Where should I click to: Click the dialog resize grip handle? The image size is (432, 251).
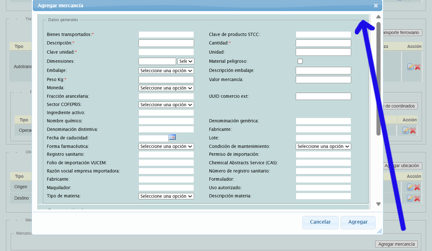tap(379, 231)
